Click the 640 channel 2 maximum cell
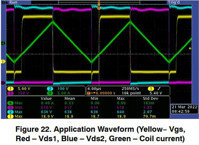Screen dimensions: 199x145 (121, 112)
